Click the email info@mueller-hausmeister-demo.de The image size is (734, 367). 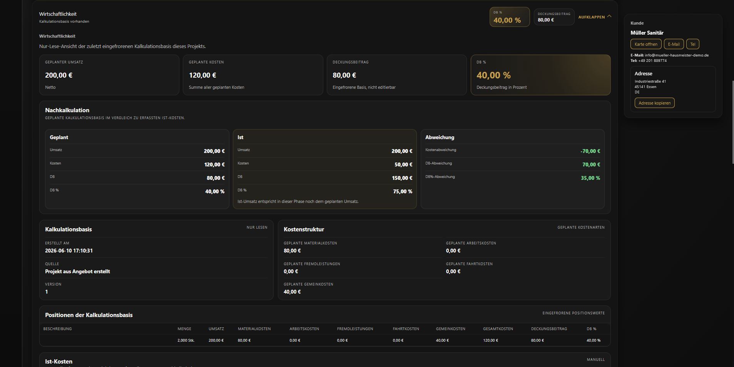[677, 55]
